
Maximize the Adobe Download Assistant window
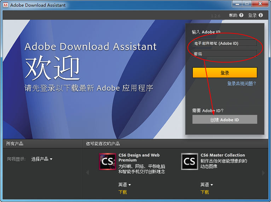click(247, 4)
